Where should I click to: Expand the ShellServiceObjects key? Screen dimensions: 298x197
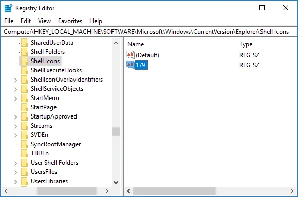16,89
